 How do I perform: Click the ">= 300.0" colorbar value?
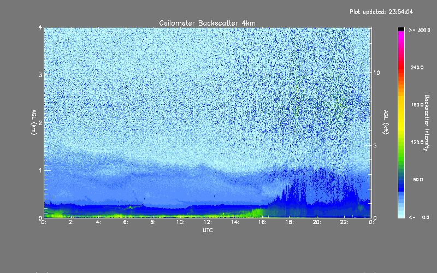coord(420,30)
